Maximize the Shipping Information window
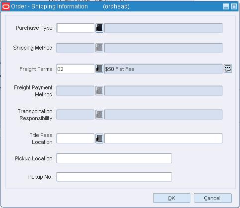 (x=234, y=6)
